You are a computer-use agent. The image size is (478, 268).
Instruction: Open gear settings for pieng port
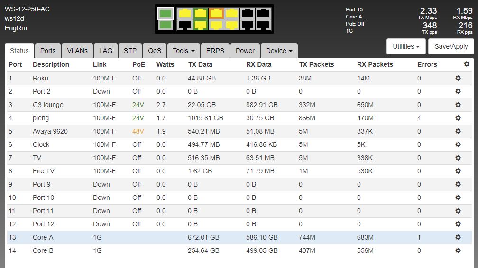click(x=458, y=118)
